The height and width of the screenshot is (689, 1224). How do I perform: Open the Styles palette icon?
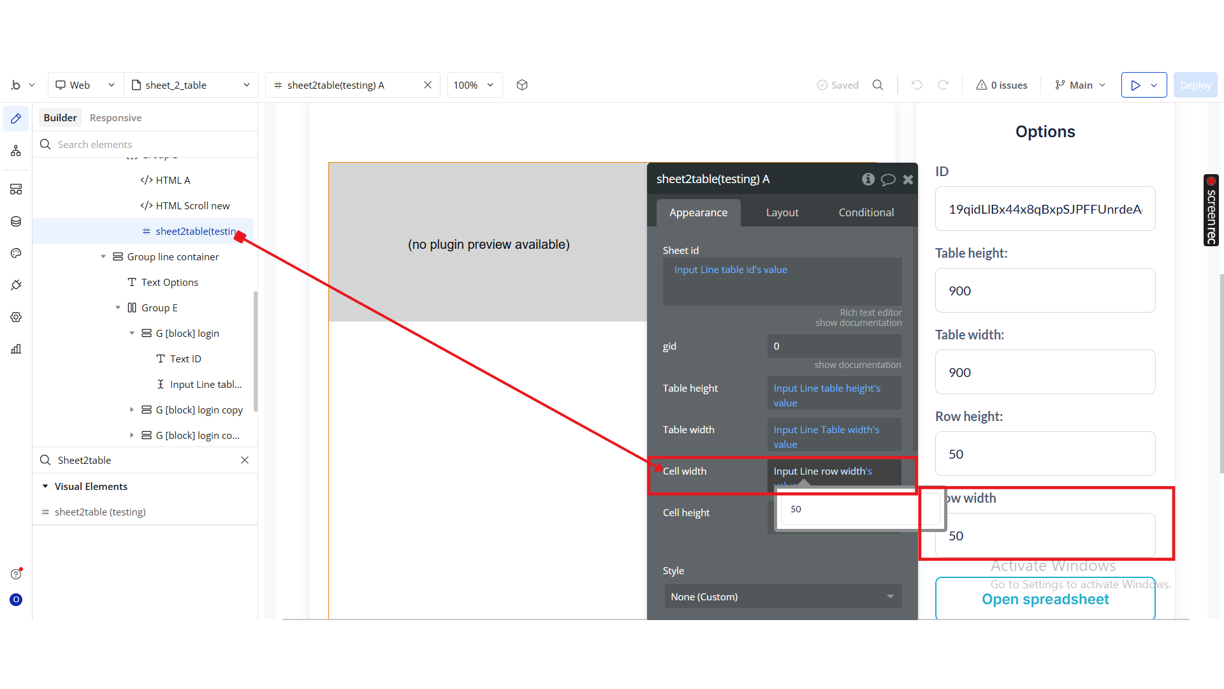pyautogui.click(x=16, y=253)
